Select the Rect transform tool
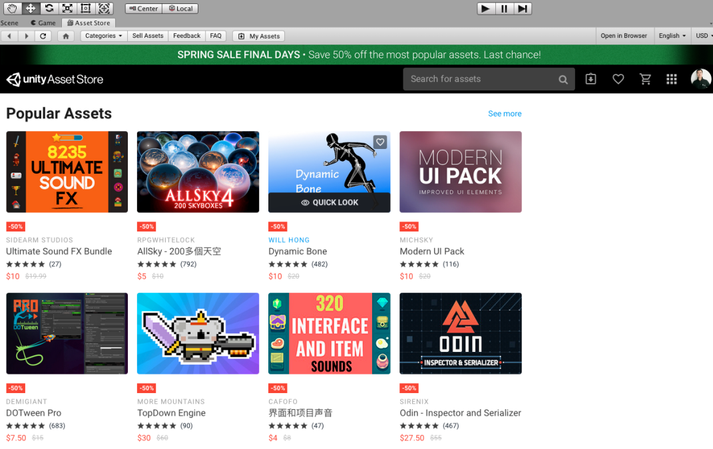This screenshot has height=449, width=713. 85,8
